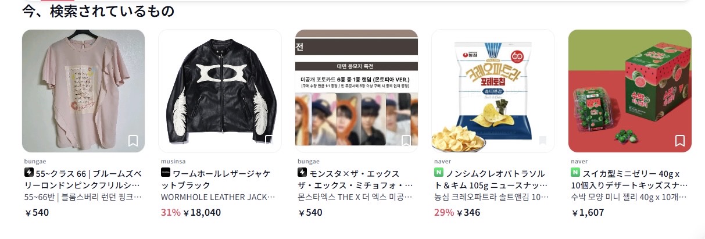Open the potato chip bag product image

(493, 91)
